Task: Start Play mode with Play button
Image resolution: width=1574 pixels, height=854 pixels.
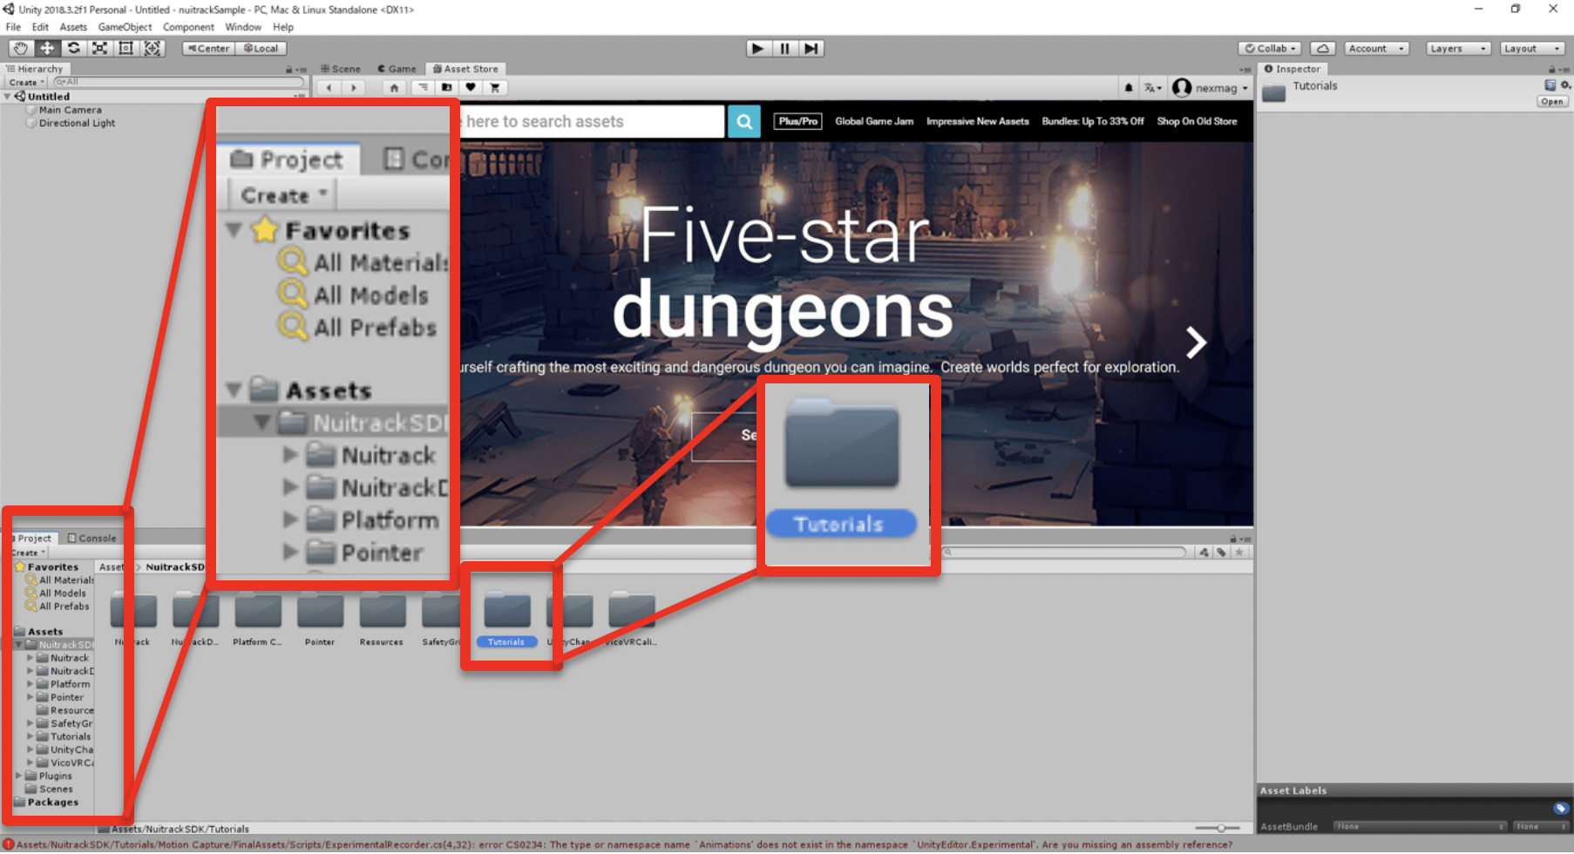Action: 758,48
